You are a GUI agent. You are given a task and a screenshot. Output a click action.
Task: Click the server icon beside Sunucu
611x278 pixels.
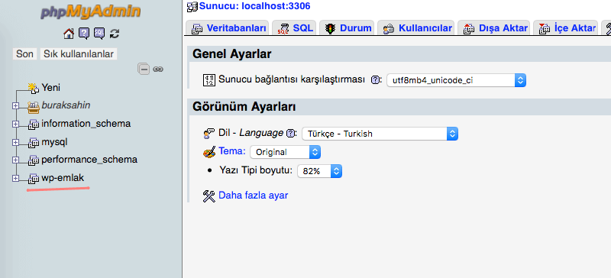192,6
